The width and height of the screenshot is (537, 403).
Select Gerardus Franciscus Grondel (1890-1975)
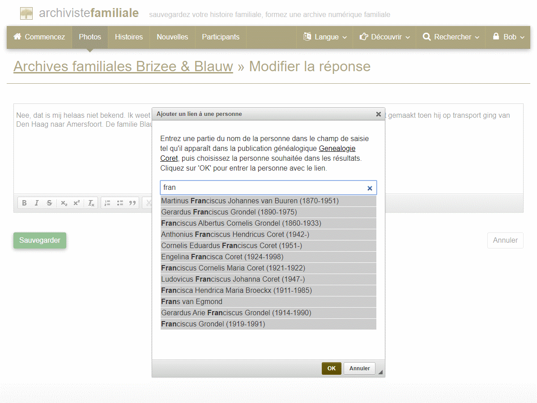[268, 212]
